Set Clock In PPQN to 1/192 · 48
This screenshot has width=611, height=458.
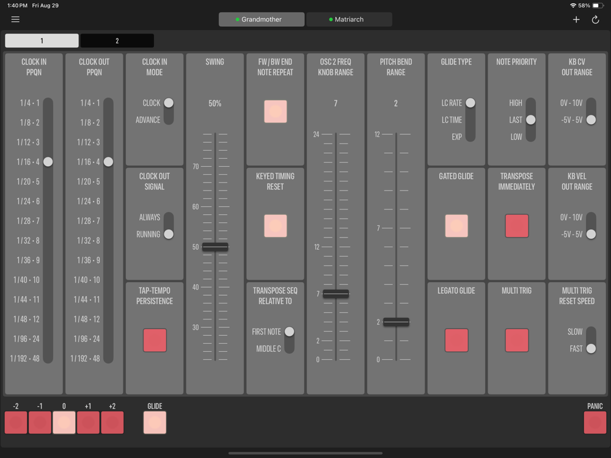click(24, 358)
